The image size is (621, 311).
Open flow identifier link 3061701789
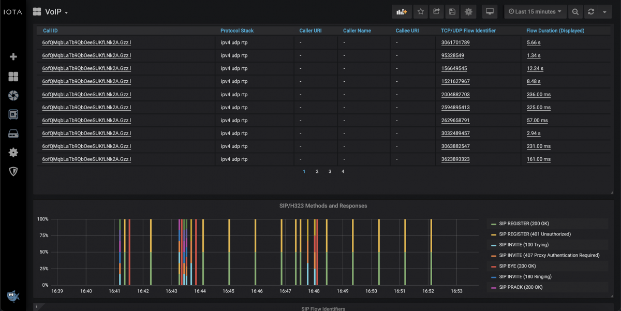click(455, 43)
